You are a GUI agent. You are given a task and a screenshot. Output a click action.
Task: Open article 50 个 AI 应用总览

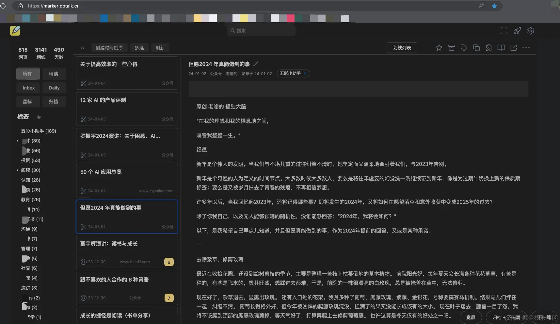(127, 181)
